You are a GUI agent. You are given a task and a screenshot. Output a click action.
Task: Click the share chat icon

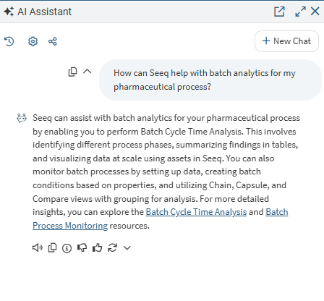click(53, 41)
